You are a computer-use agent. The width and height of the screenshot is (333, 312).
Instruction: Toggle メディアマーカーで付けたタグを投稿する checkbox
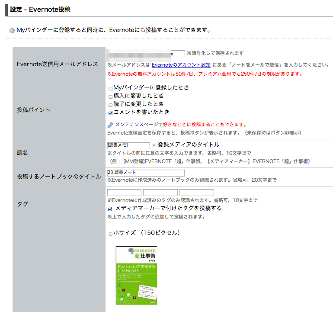tap(110, 209)
